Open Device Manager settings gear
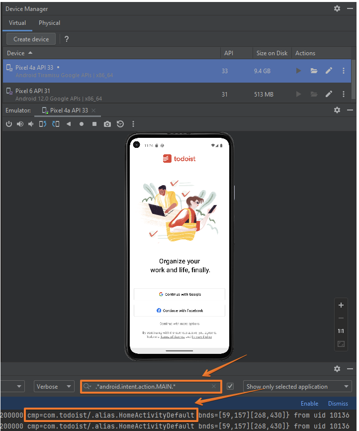This screenshot has height=431, width=359. click(337, 8)
